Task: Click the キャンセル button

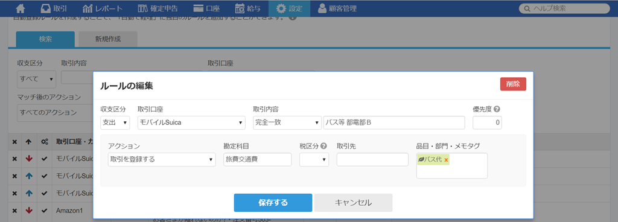Action: pos(353,203)
